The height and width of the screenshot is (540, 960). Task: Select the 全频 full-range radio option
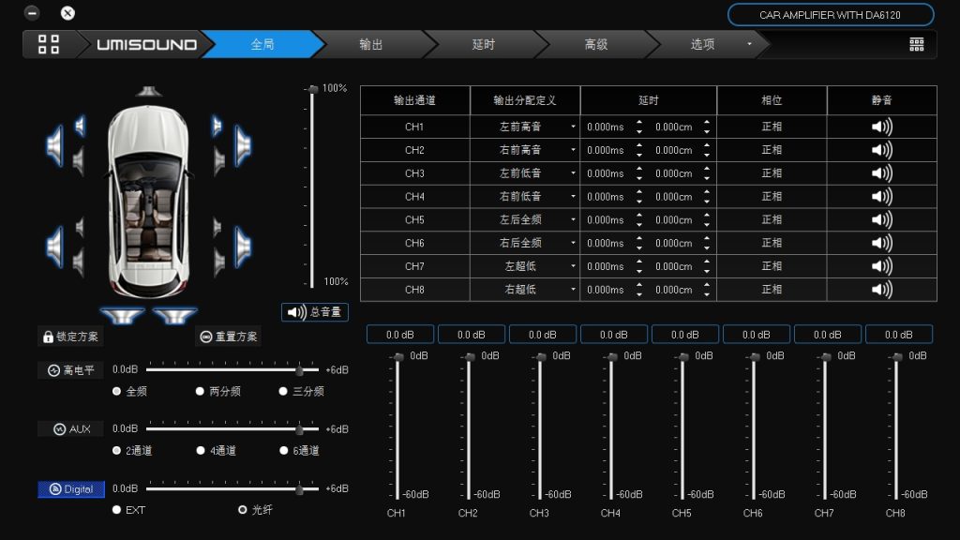[116, 391]
